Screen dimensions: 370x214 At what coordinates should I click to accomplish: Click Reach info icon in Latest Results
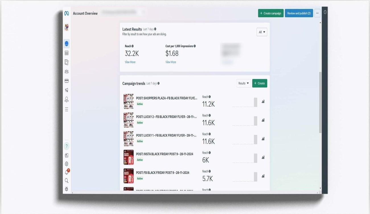pos(133,46)
